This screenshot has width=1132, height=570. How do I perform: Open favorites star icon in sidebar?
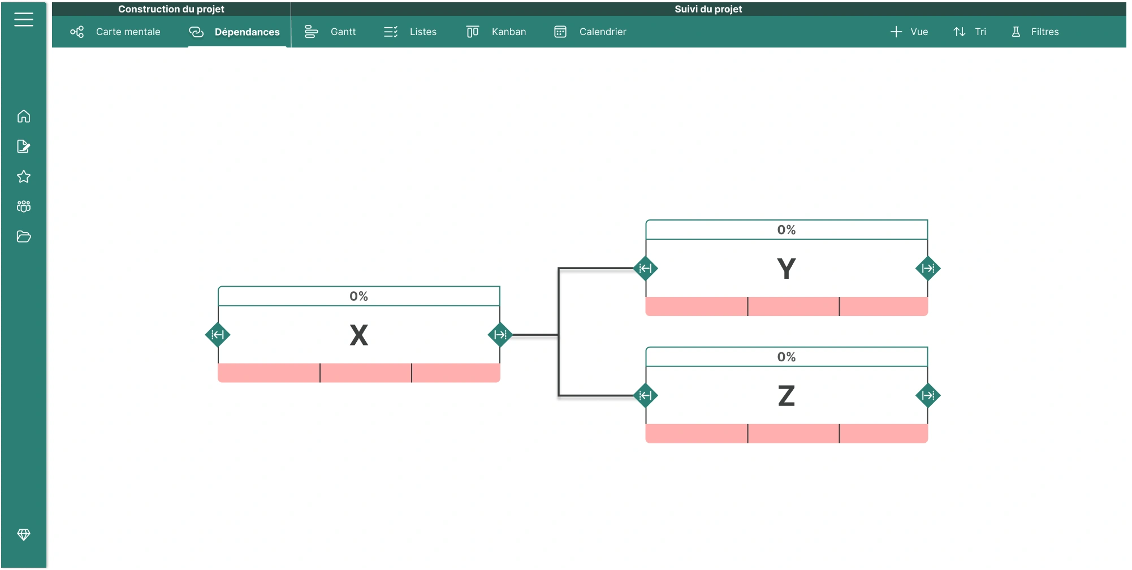coord(24,176)
